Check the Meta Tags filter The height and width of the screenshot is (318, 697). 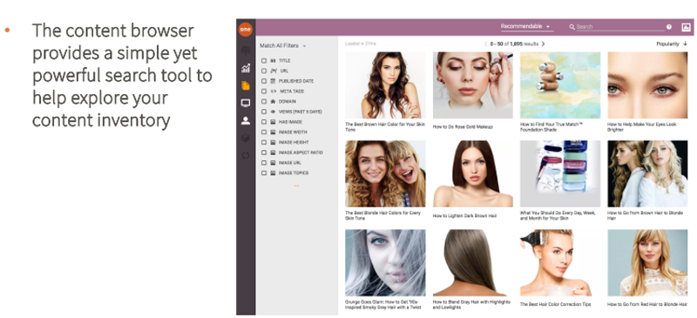pos(264,91)
